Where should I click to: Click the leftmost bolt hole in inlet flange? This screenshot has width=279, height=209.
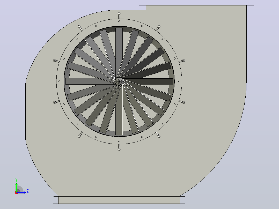tap(59, 81)
